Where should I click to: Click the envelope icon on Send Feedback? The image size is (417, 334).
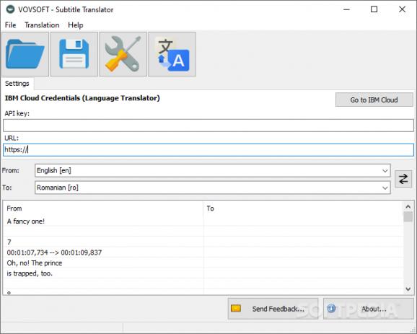click(x=236, y=309)
